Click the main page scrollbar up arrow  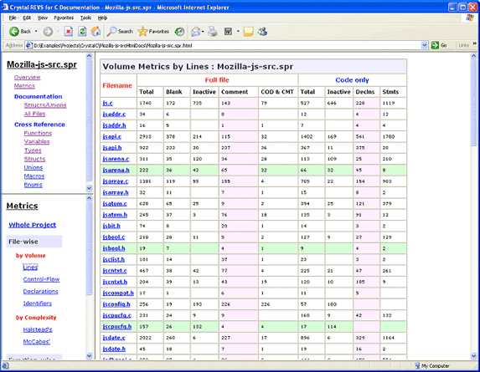point(473,56)
